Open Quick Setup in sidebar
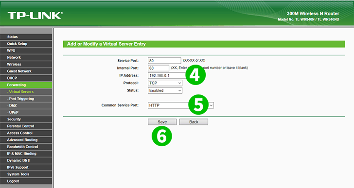Screen dimensions: 354x188 26,44
